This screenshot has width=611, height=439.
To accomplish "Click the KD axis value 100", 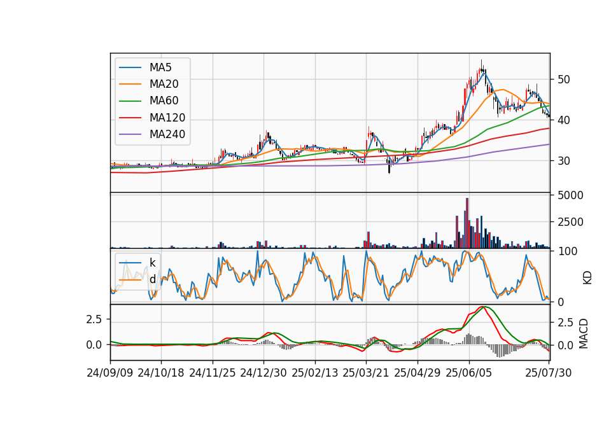I will click(x=567, y=251).
